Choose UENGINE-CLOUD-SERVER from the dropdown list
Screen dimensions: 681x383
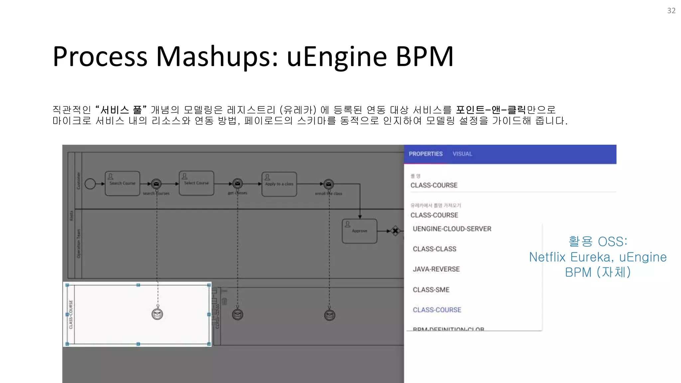point(452,229)
